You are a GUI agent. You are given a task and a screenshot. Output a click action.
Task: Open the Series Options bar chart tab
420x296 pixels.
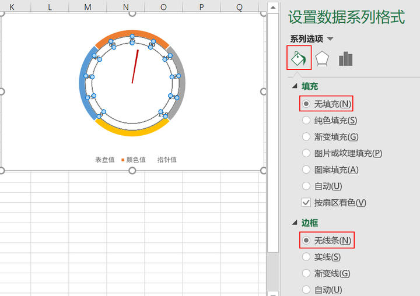(x=345, y=59)
